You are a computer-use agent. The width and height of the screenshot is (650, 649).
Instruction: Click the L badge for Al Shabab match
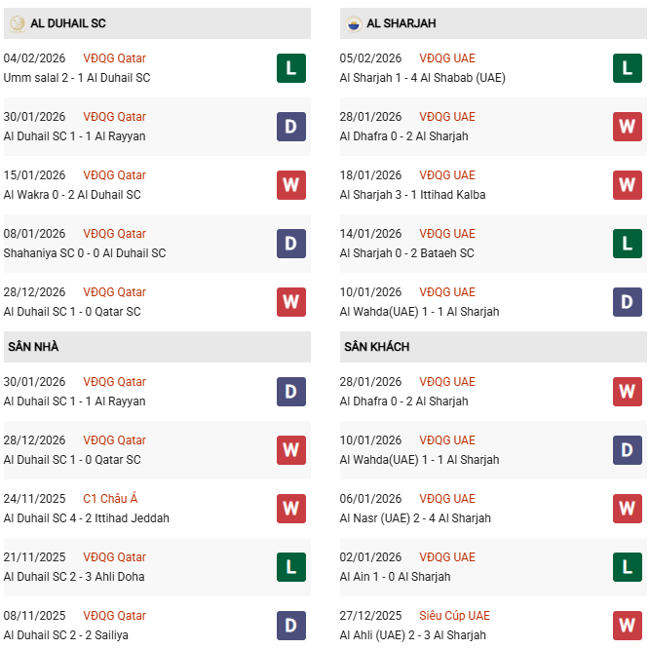pyautogui.click(x=627, y=68)
